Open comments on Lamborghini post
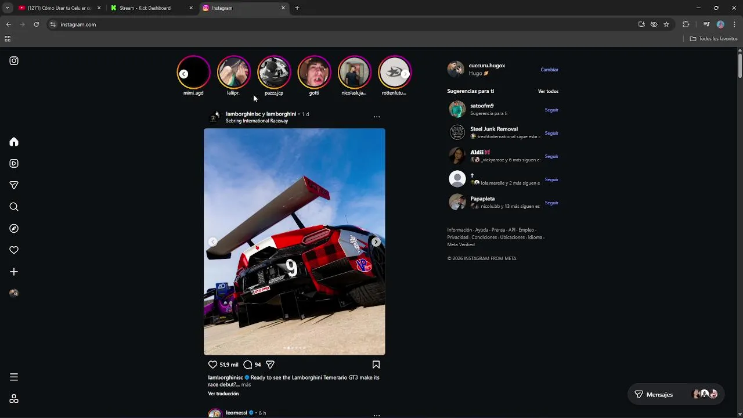 click(x=248, y=365)
